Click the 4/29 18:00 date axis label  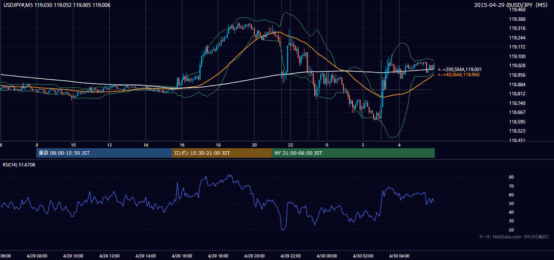click(218, 256)
